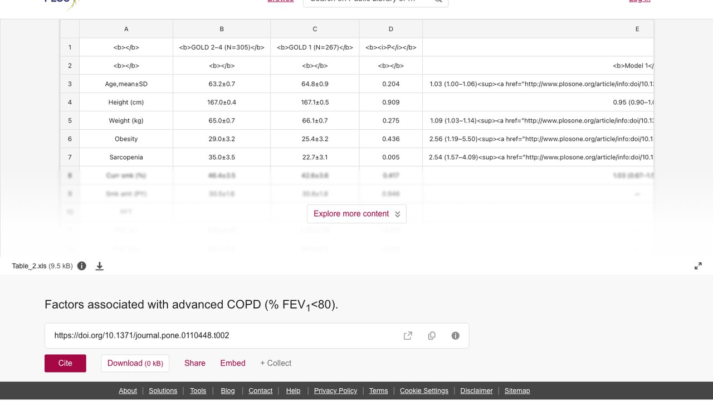Open the Help footer link
The image size is (713, 401).
pyautogui.click(x=293, y=390)
